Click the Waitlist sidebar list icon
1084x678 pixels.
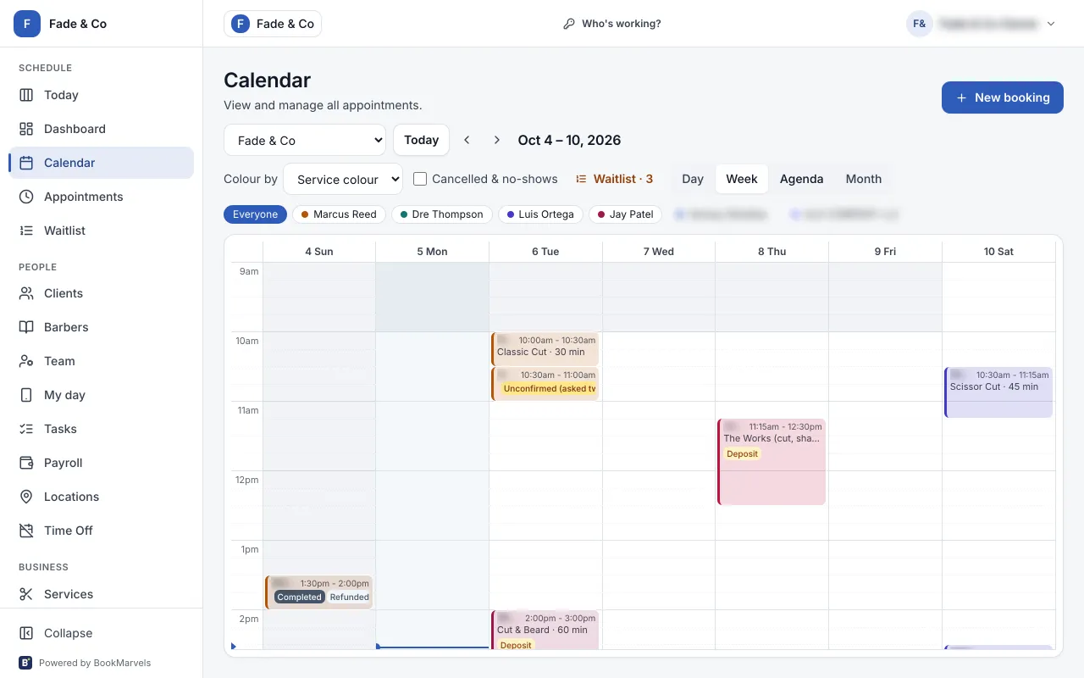tap(26, 231)
